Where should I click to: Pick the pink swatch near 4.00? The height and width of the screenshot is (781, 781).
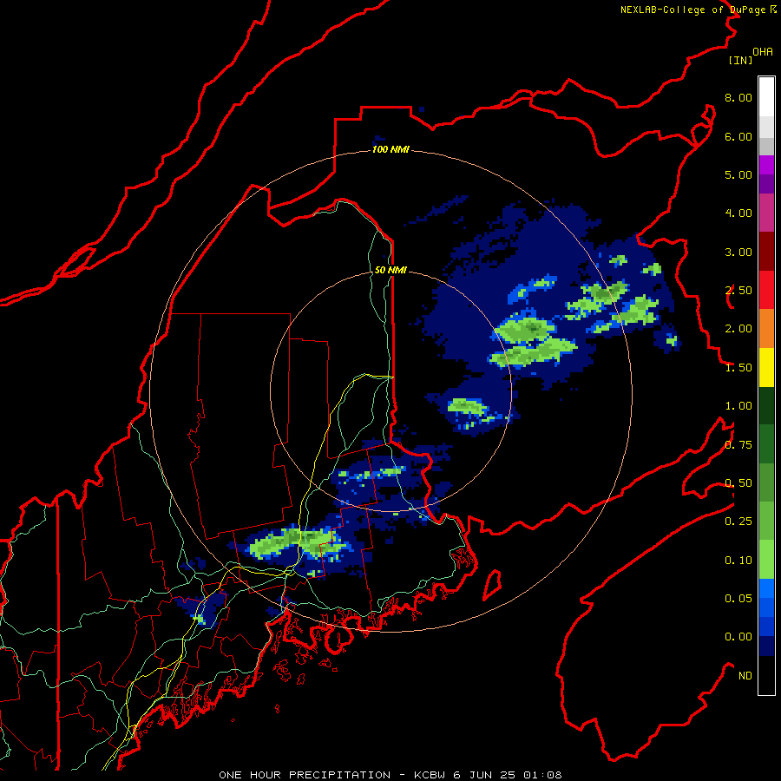766,213
